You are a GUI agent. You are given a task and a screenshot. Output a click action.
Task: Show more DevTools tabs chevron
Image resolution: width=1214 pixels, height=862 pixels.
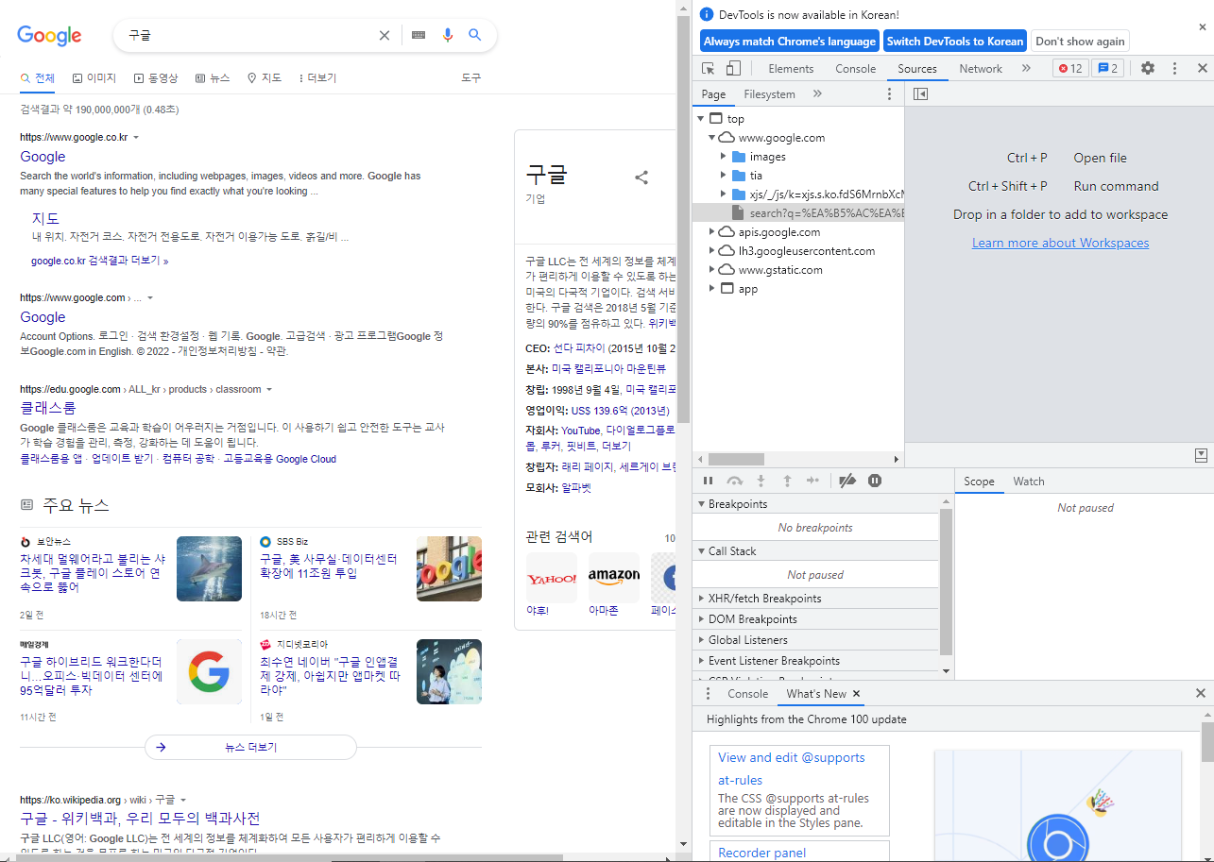(1026, 68)
